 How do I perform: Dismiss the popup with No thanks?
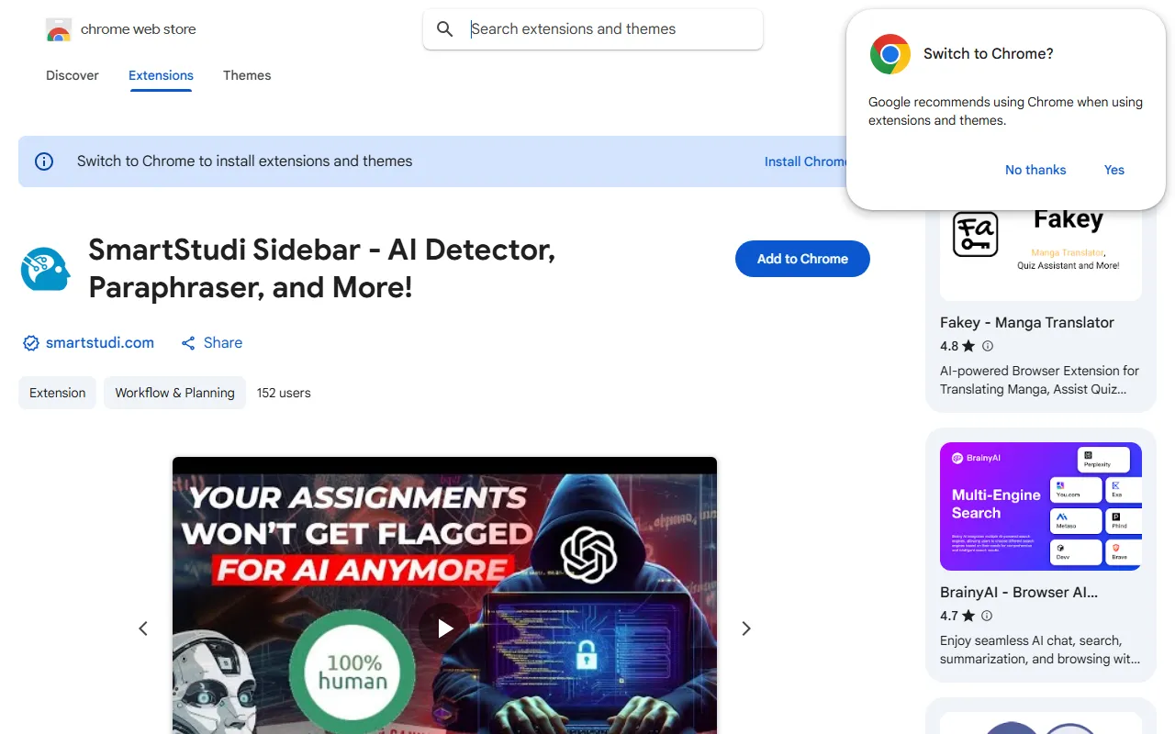point(1035,170)
